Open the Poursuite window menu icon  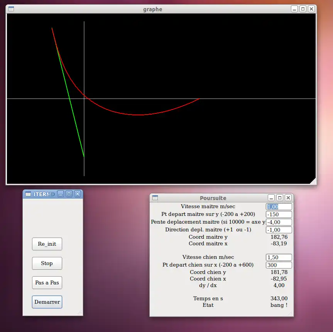[x=155, y=198]
